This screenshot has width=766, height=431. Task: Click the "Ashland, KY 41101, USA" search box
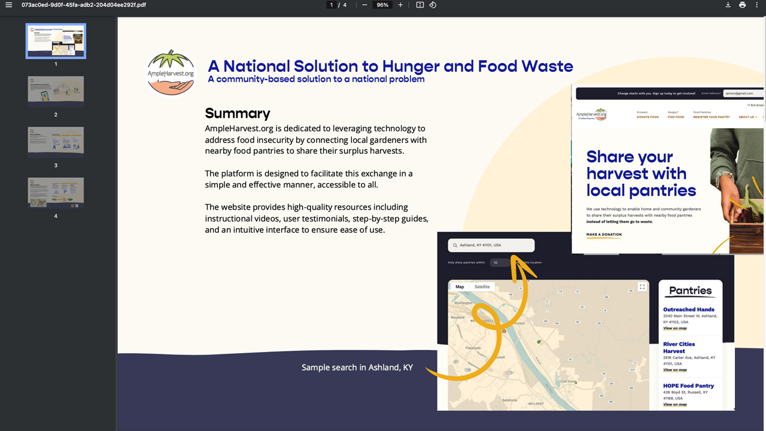pos(491,245)
